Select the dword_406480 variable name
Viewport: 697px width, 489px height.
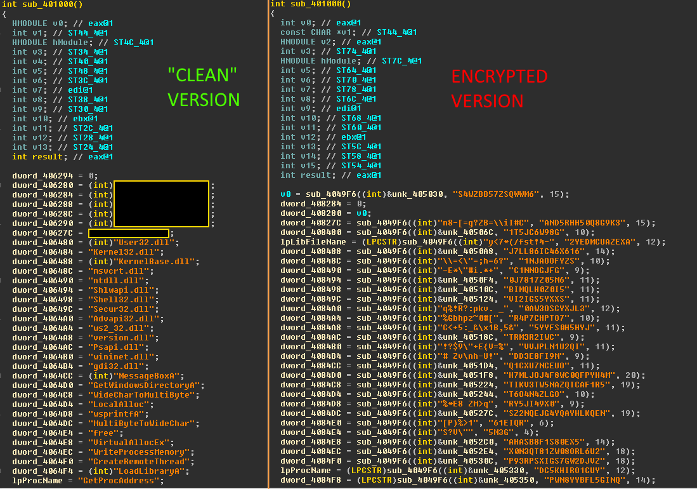[x=42, y=243]
